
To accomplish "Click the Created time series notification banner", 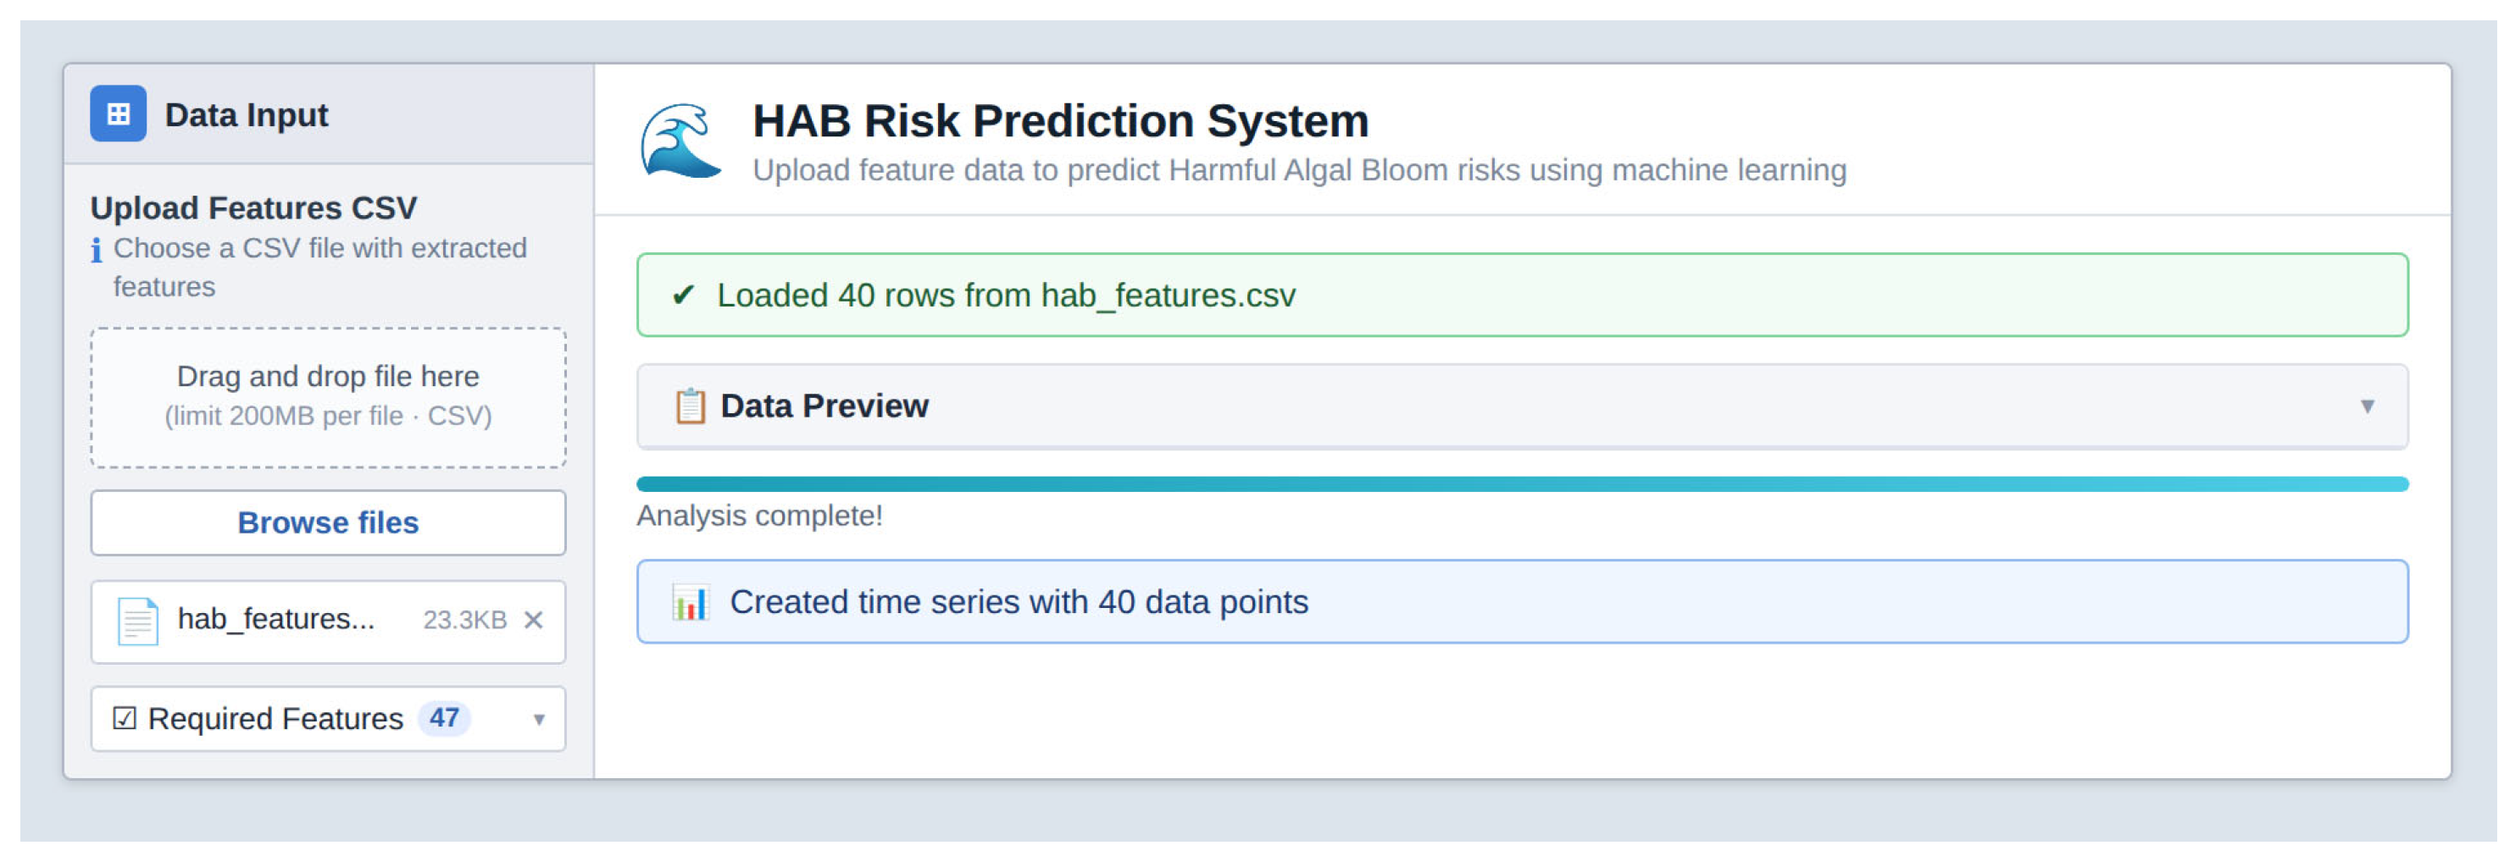I will tap(1521, 603).
